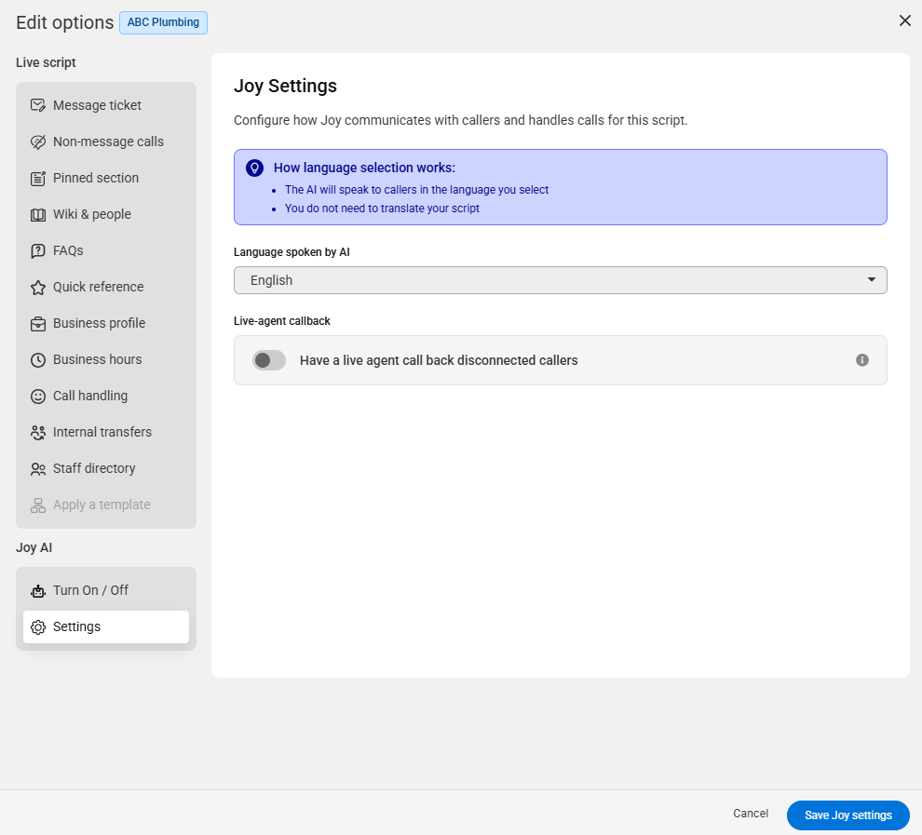Click the Joy Settings heading
Screen dimensions: 922x835
pyautogui.click(x=285, y=86)
